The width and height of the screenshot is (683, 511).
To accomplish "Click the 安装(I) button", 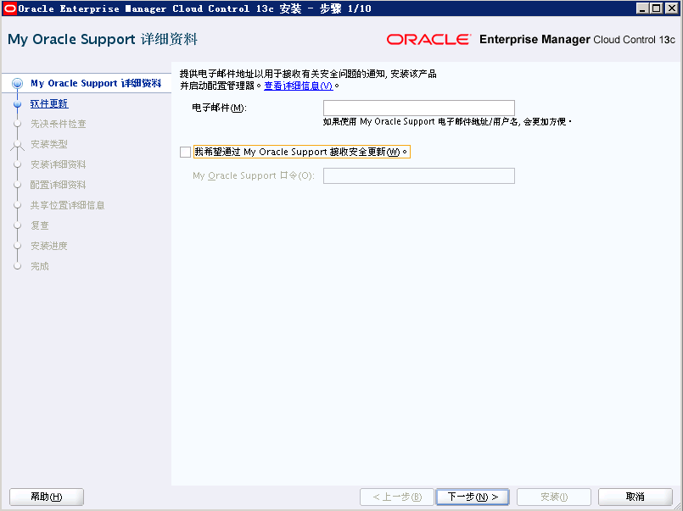I will [554, 497].
